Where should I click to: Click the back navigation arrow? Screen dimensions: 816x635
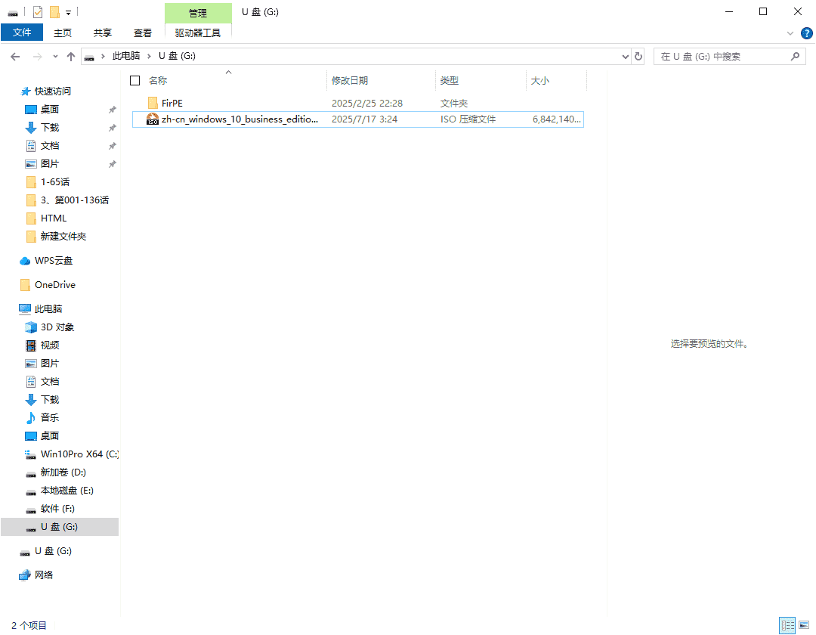point(15,57)
